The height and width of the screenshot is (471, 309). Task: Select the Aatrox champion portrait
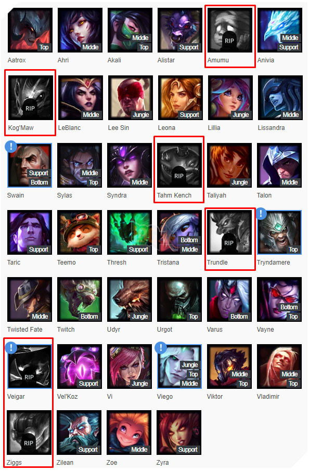pos(30,30)
